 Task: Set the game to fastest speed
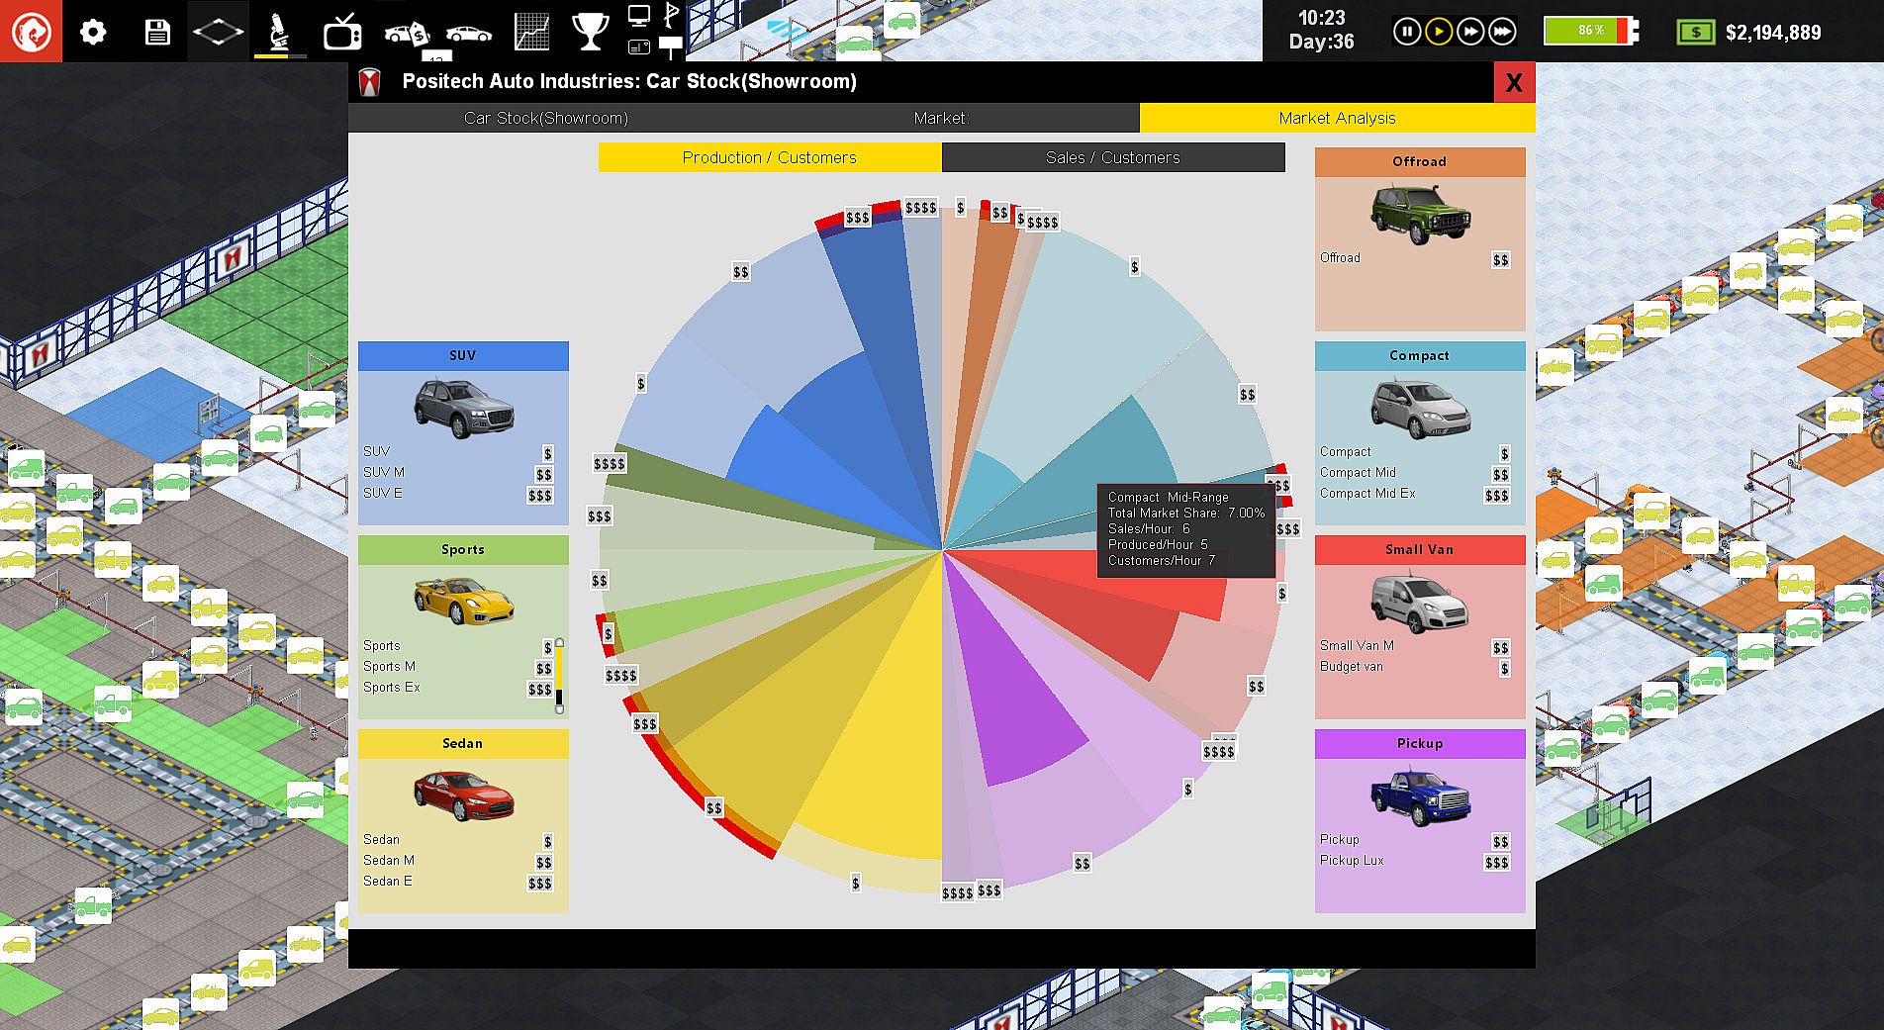point(1502,32)
